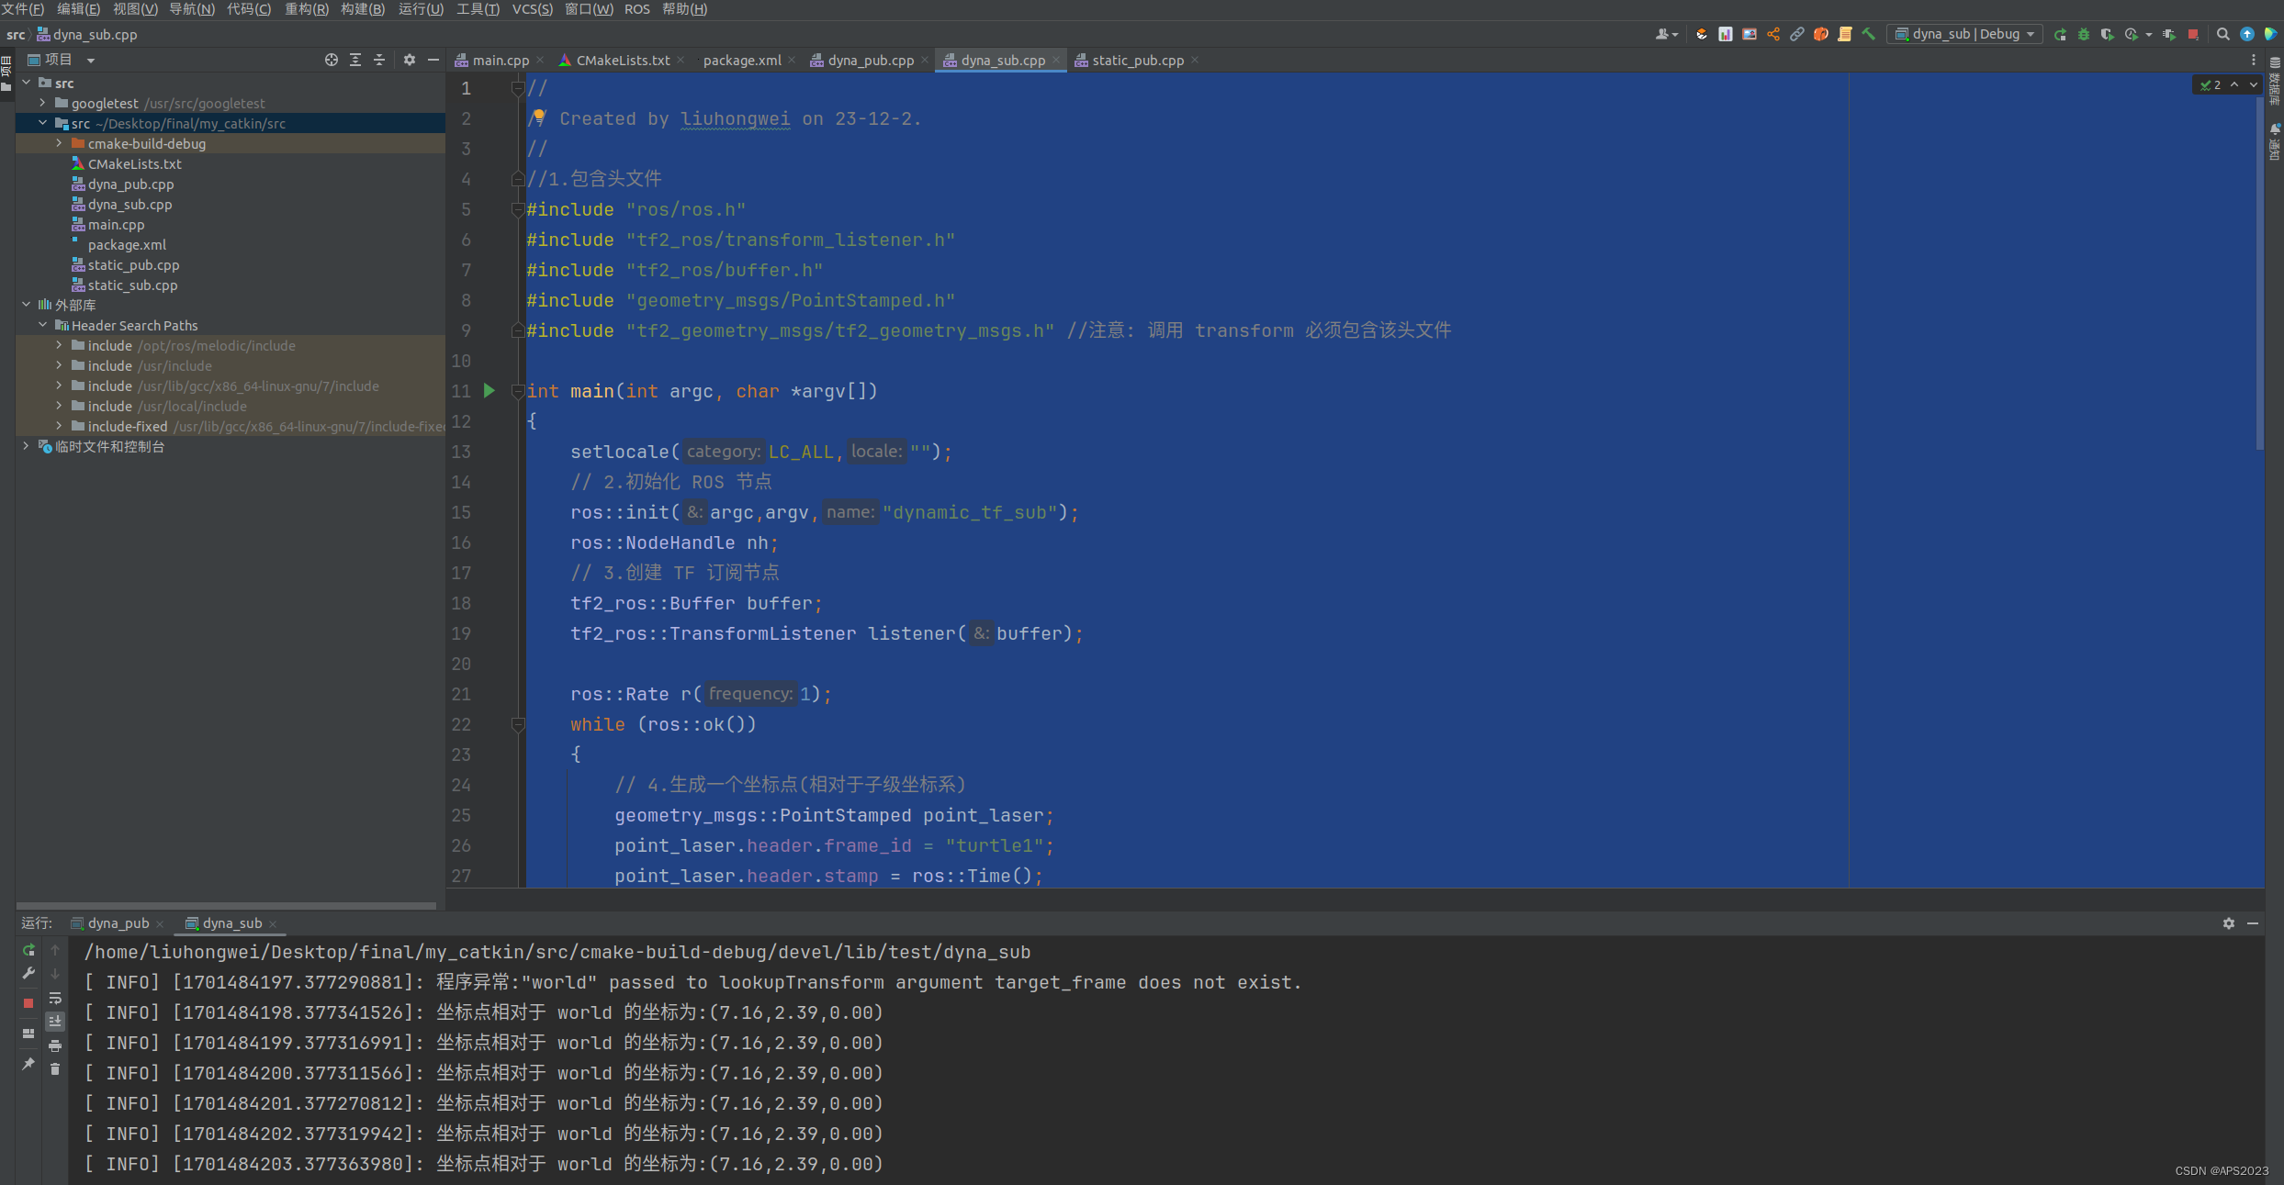Viewport: 2284px width, 1185px height.
Task: Switch to the dyna_pub run tab
Action: [118, 923]
